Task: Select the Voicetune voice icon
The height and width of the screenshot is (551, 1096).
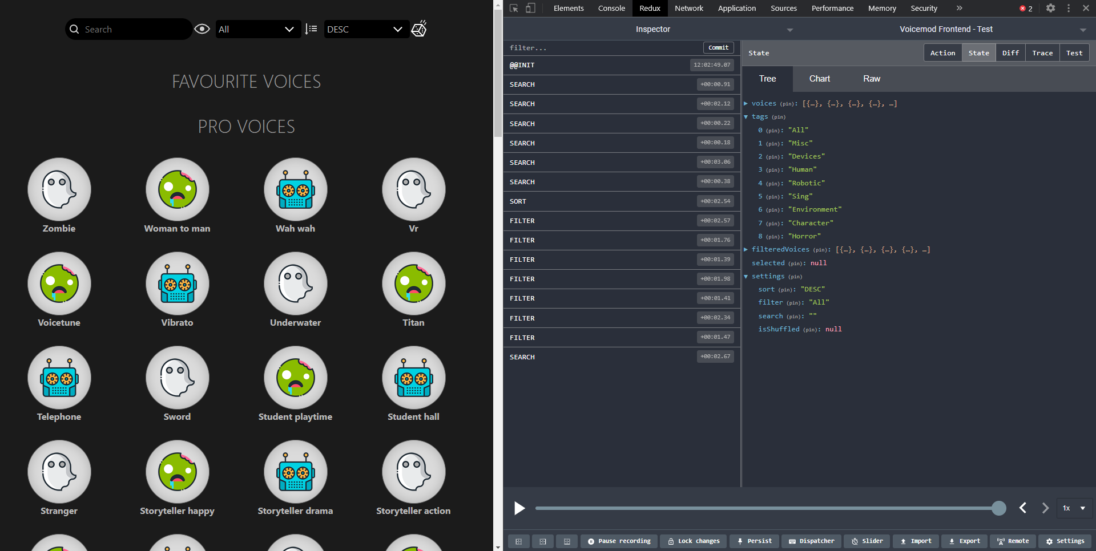Action: click(x=59, y=283)
